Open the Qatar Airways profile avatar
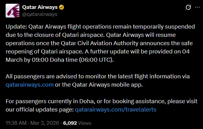 tap(12, 11)
